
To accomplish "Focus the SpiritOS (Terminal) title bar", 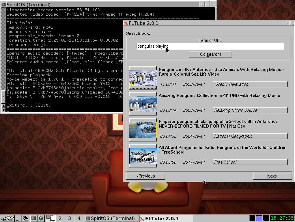I will (102, 5).
